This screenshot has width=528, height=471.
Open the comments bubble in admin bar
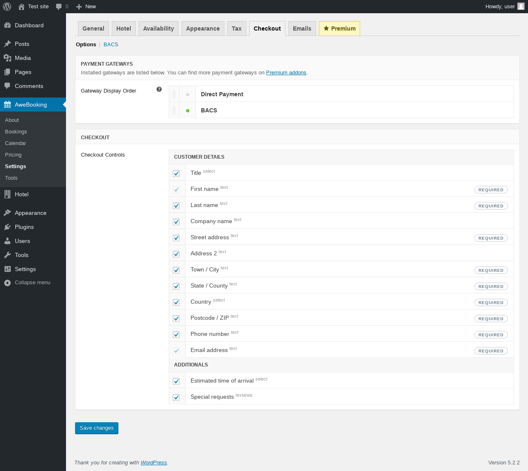(62, 7)
